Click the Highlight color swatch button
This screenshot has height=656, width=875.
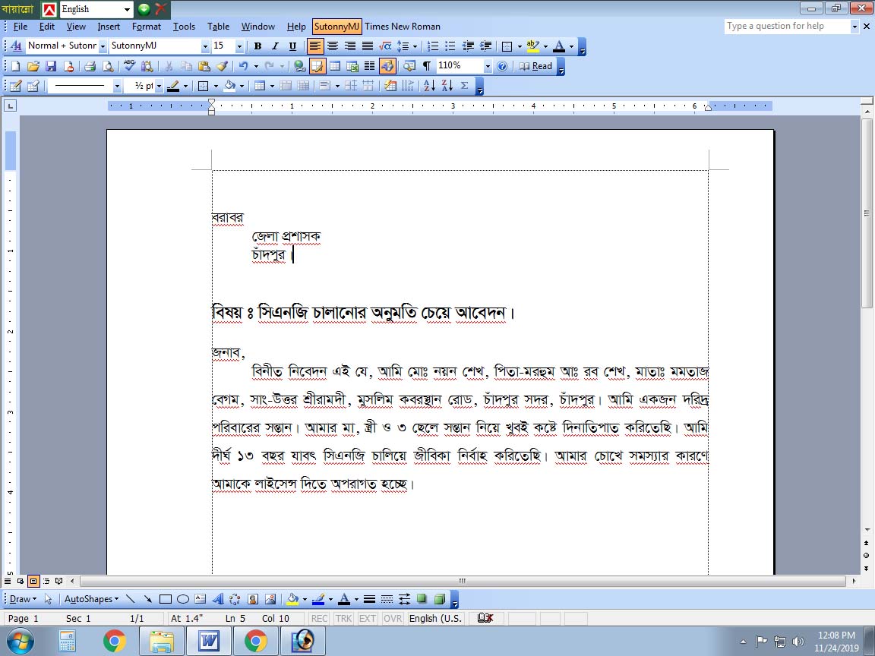click(x=532, y=46)
